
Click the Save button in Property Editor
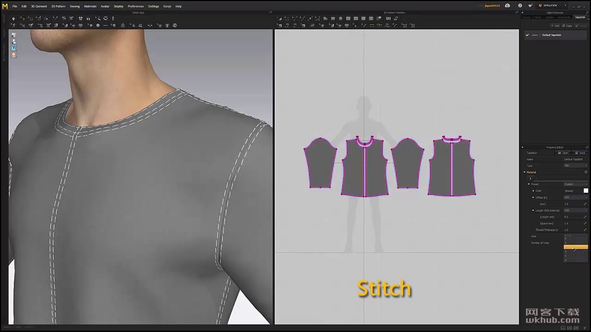(x=580, y=153)
